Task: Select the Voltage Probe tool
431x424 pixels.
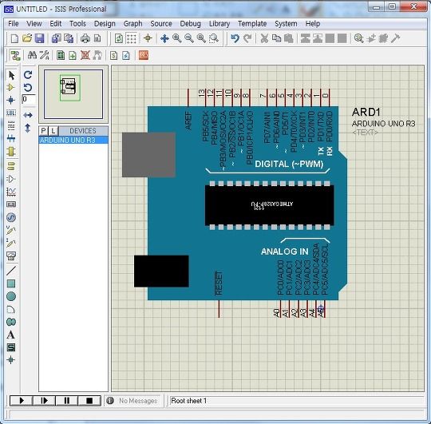Action: tap(11, 230)
